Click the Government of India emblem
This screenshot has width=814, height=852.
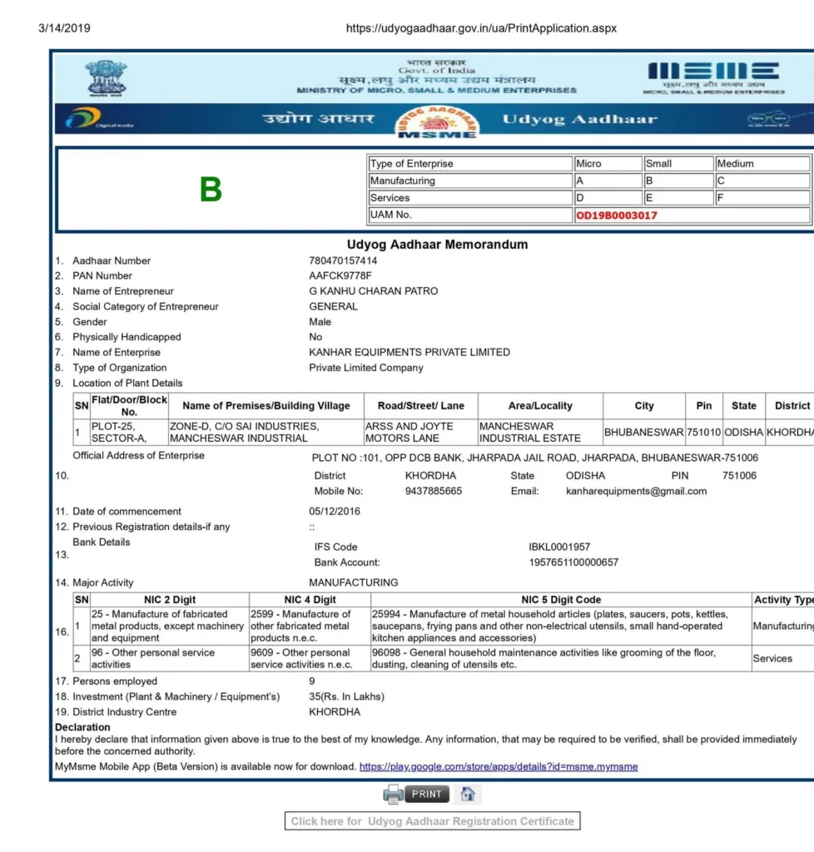click(x=106, y=78)
